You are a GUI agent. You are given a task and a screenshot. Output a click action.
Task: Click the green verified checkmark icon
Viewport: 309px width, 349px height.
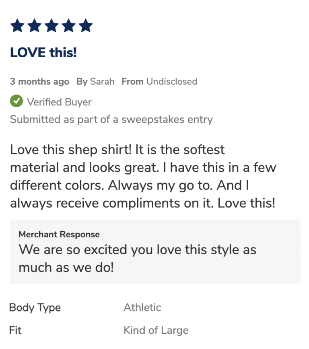click(16, 102)
